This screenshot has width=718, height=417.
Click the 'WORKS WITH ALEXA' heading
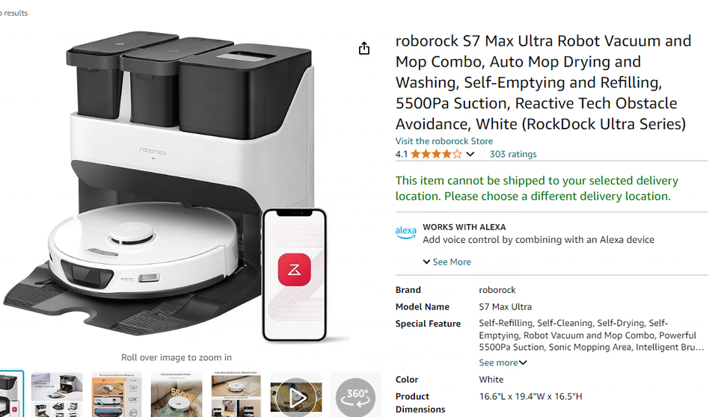point(464,227)
